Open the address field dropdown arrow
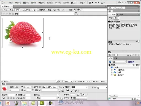This screenshot has width=141, height=106. (x=73, y=14)
